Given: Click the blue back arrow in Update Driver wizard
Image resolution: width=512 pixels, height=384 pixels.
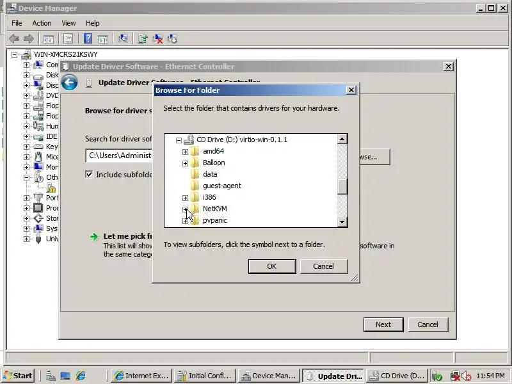Looking at the screenshot, I should 70,83.
